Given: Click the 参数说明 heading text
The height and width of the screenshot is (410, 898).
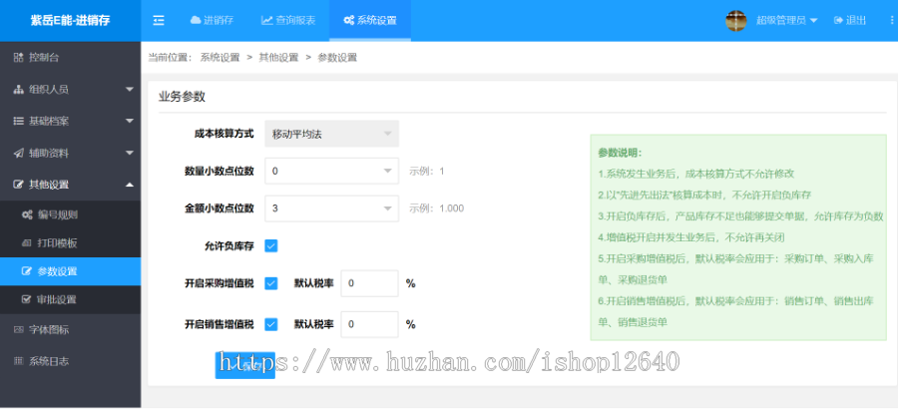Looking at the screenshot, I should [621, 153].
